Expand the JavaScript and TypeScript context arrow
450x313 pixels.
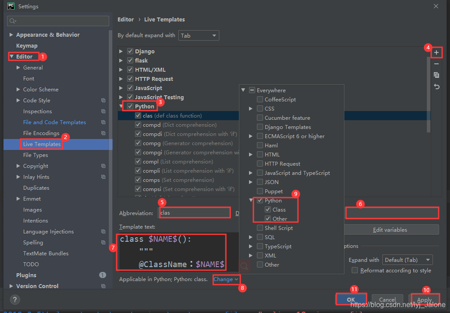point(250,173)
